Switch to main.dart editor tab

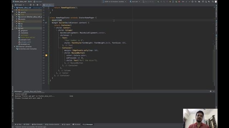(x=48, y=5)
